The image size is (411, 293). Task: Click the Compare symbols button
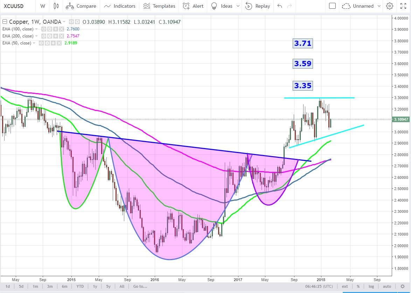pos(82,6)
